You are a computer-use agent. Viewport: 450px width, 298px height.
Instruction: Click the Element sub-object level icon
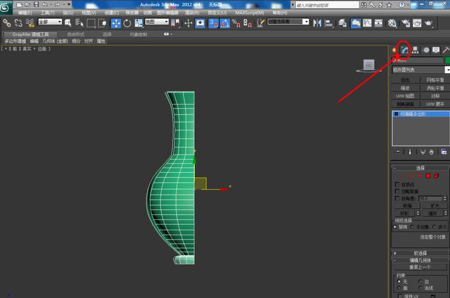(x=436, y=176)
